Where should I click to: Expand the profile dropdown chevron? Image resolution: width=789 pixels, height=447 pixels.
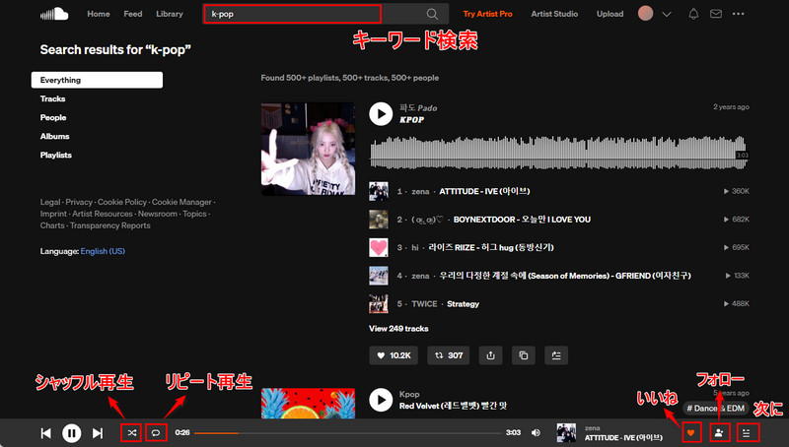[667, 15]
